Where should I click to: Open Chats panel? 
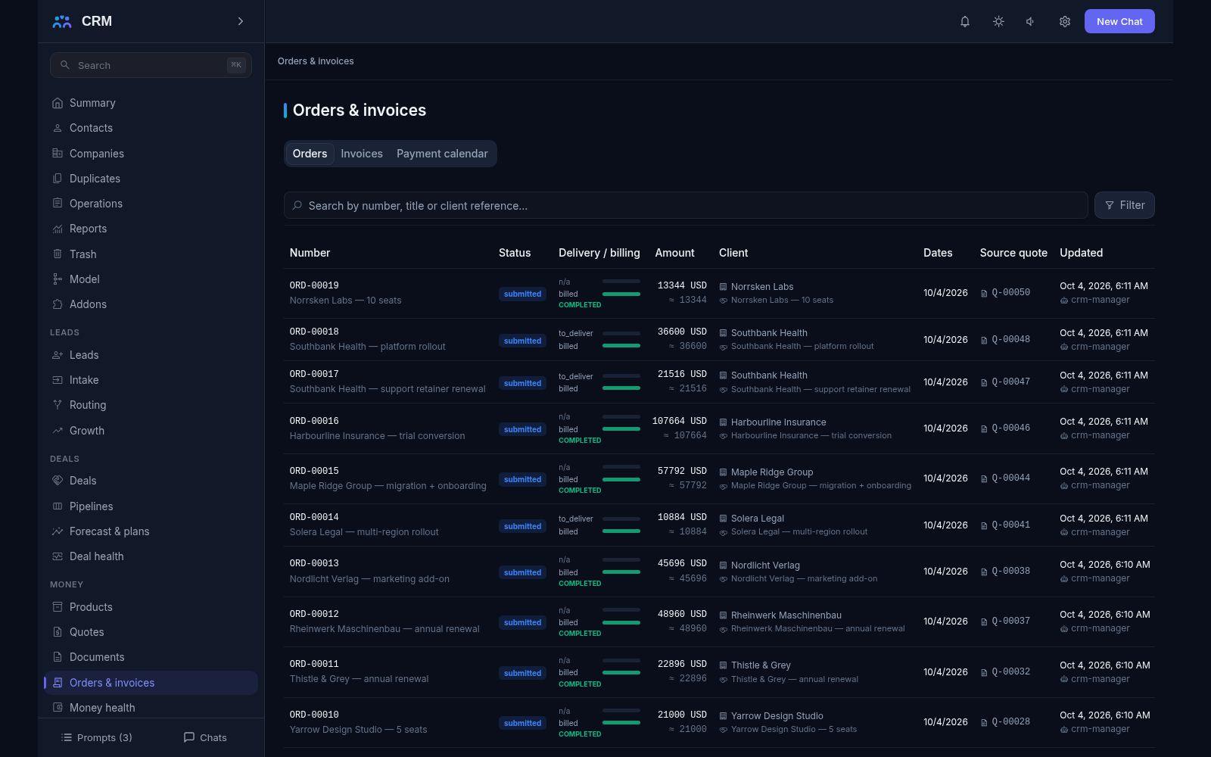tap(205, 737)
